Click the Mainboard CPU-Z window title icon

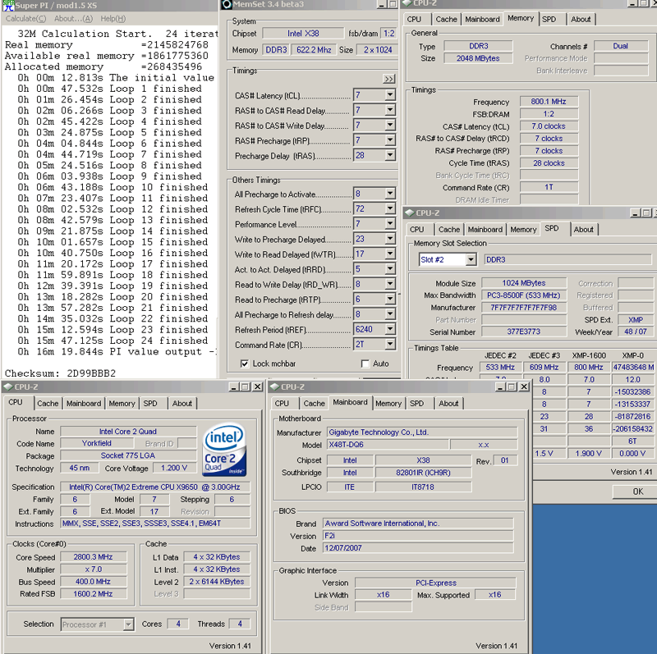274,386
